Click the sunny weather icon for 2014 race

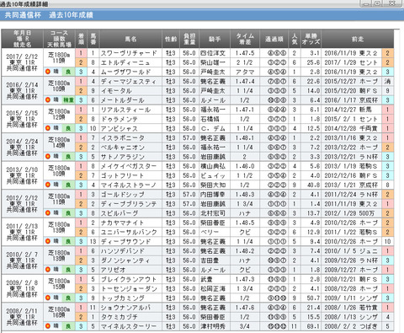(48, 156)
